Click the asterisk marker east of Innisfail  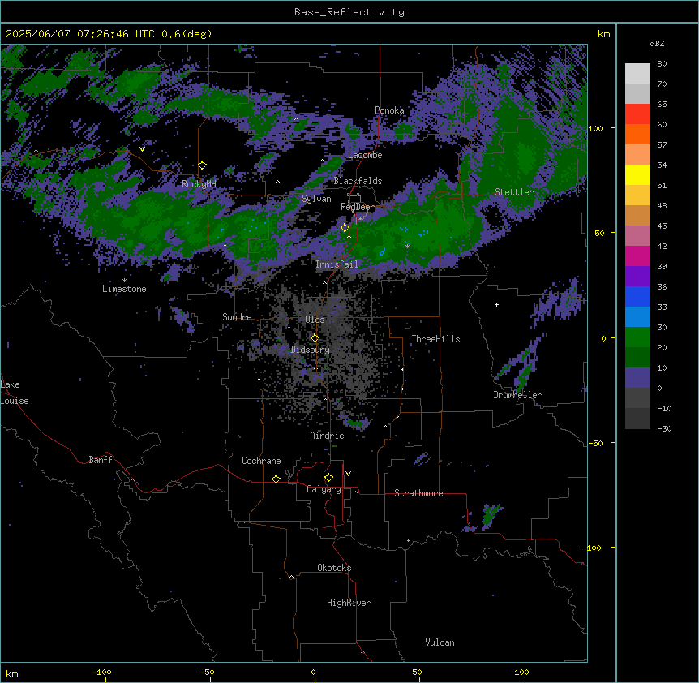coord(407,246)
